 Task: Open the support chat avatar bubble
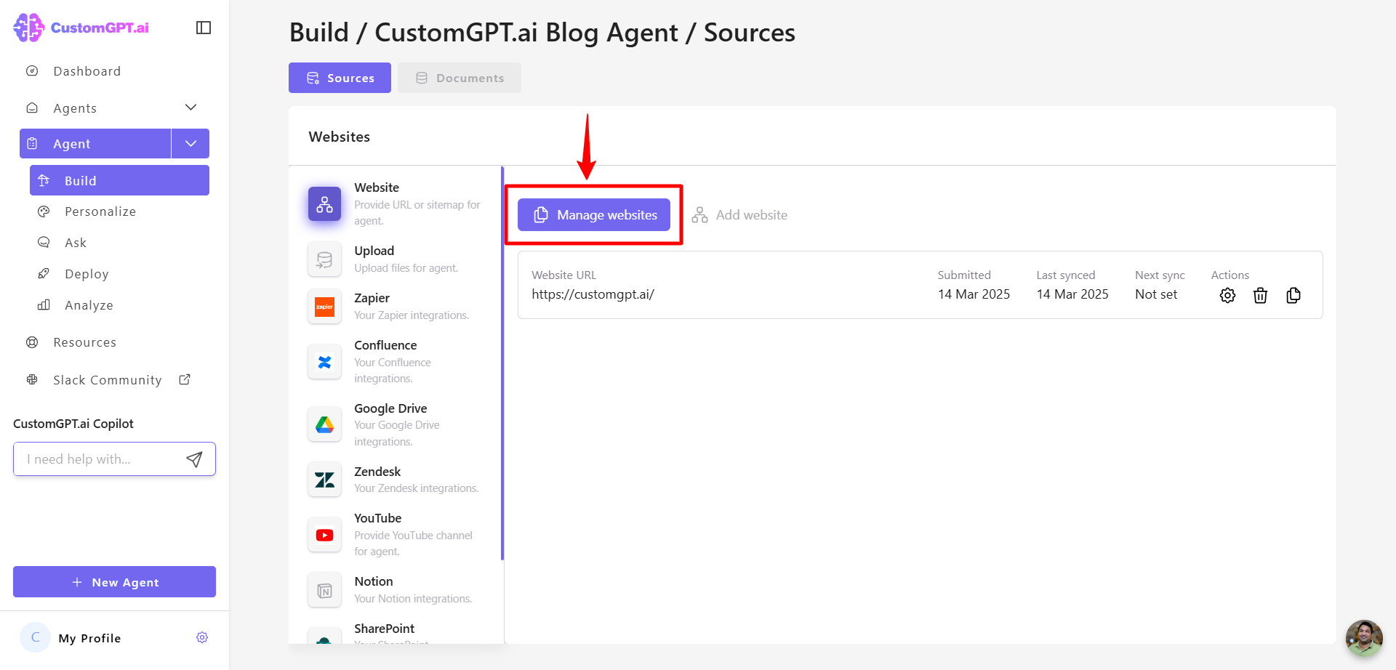tap(1364, 638)
